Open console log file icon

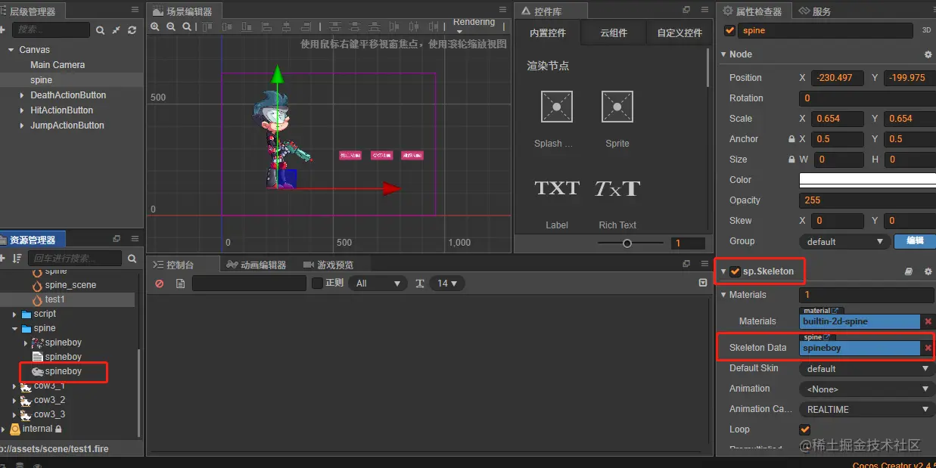click(180, 284)
